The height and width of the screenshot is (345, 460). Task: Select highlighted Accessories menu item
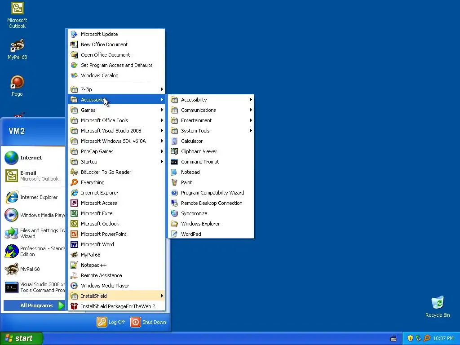116,100
